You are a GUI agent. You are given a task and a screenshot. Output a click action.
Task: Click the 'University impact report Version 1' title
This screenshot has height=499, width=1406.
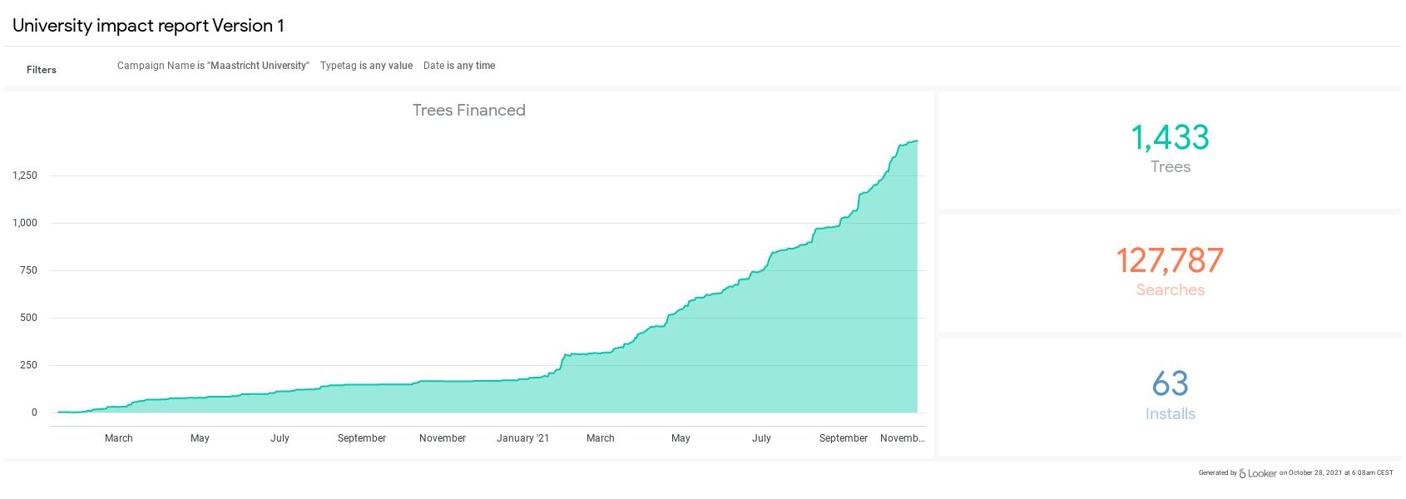148,26
